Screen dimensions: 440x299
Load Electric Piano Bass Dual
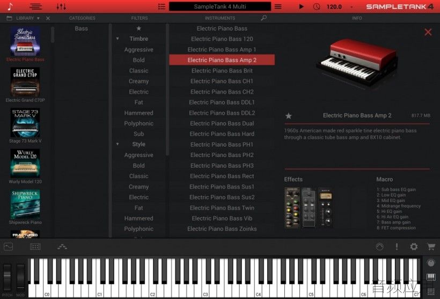click(222, 123)
